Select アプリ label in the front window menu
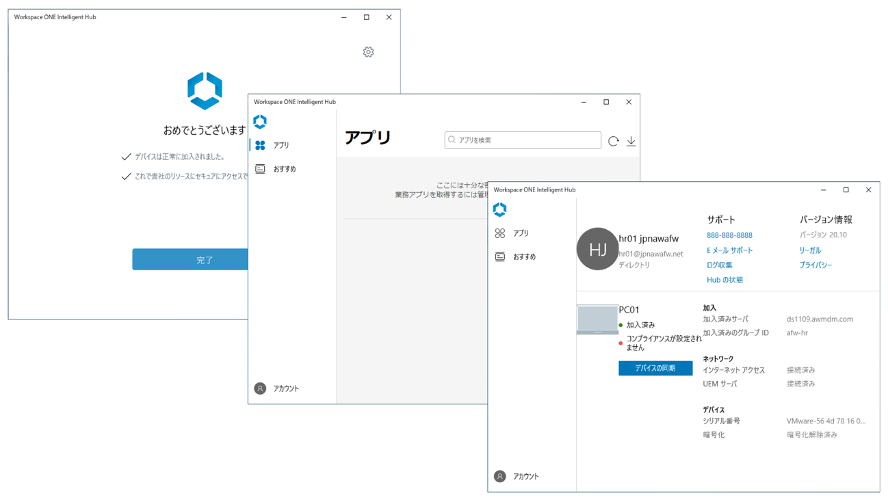Image resolution: width=888 pixels, height=498 pixels. (521, 233)
